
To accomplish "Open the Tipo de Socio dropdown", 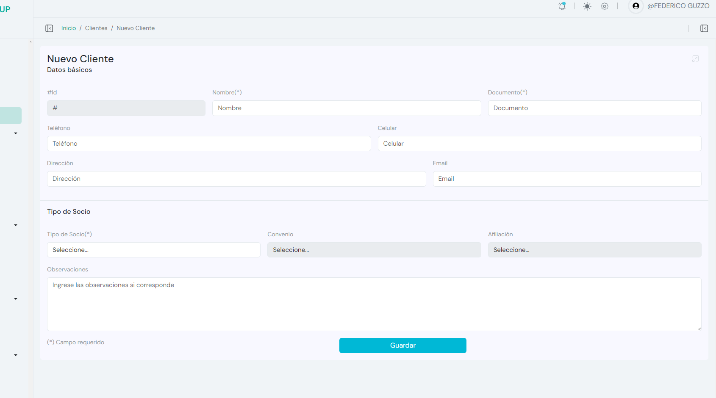I will [154, 250].
